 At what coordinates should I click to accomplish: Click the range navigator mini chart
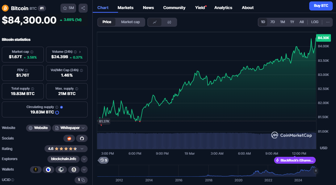(207, 171)
